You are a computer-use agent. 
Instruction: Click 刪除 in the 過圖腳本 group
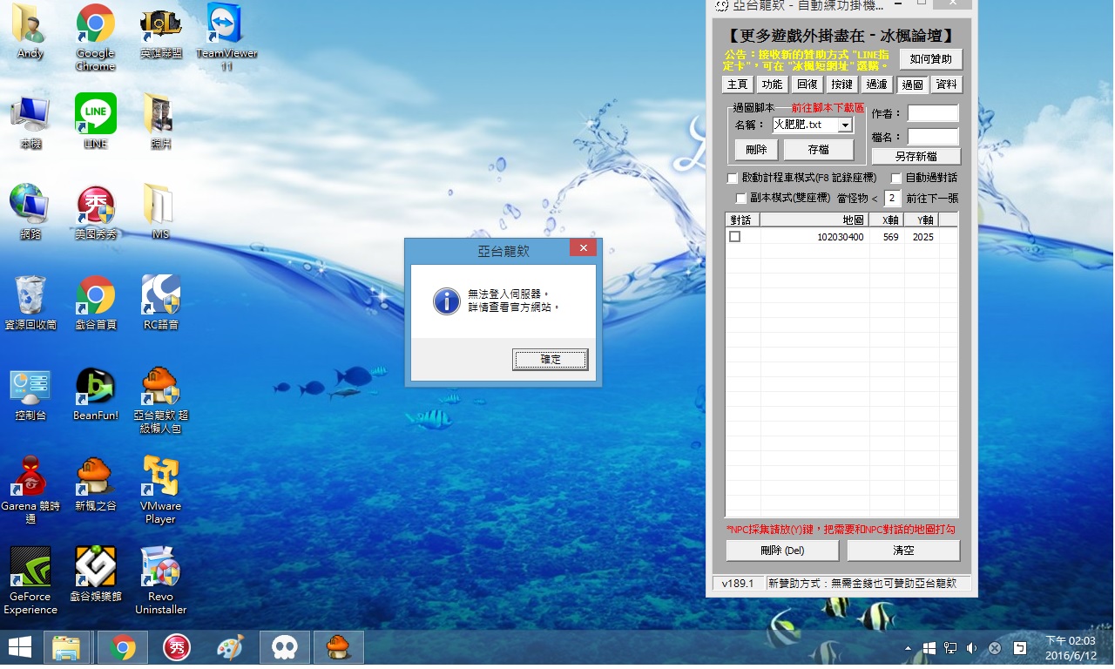[756, 150]
